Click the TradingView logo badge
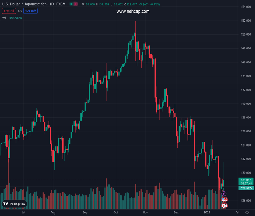This screenshot has height=216, width=255. [x=14, y=204]
